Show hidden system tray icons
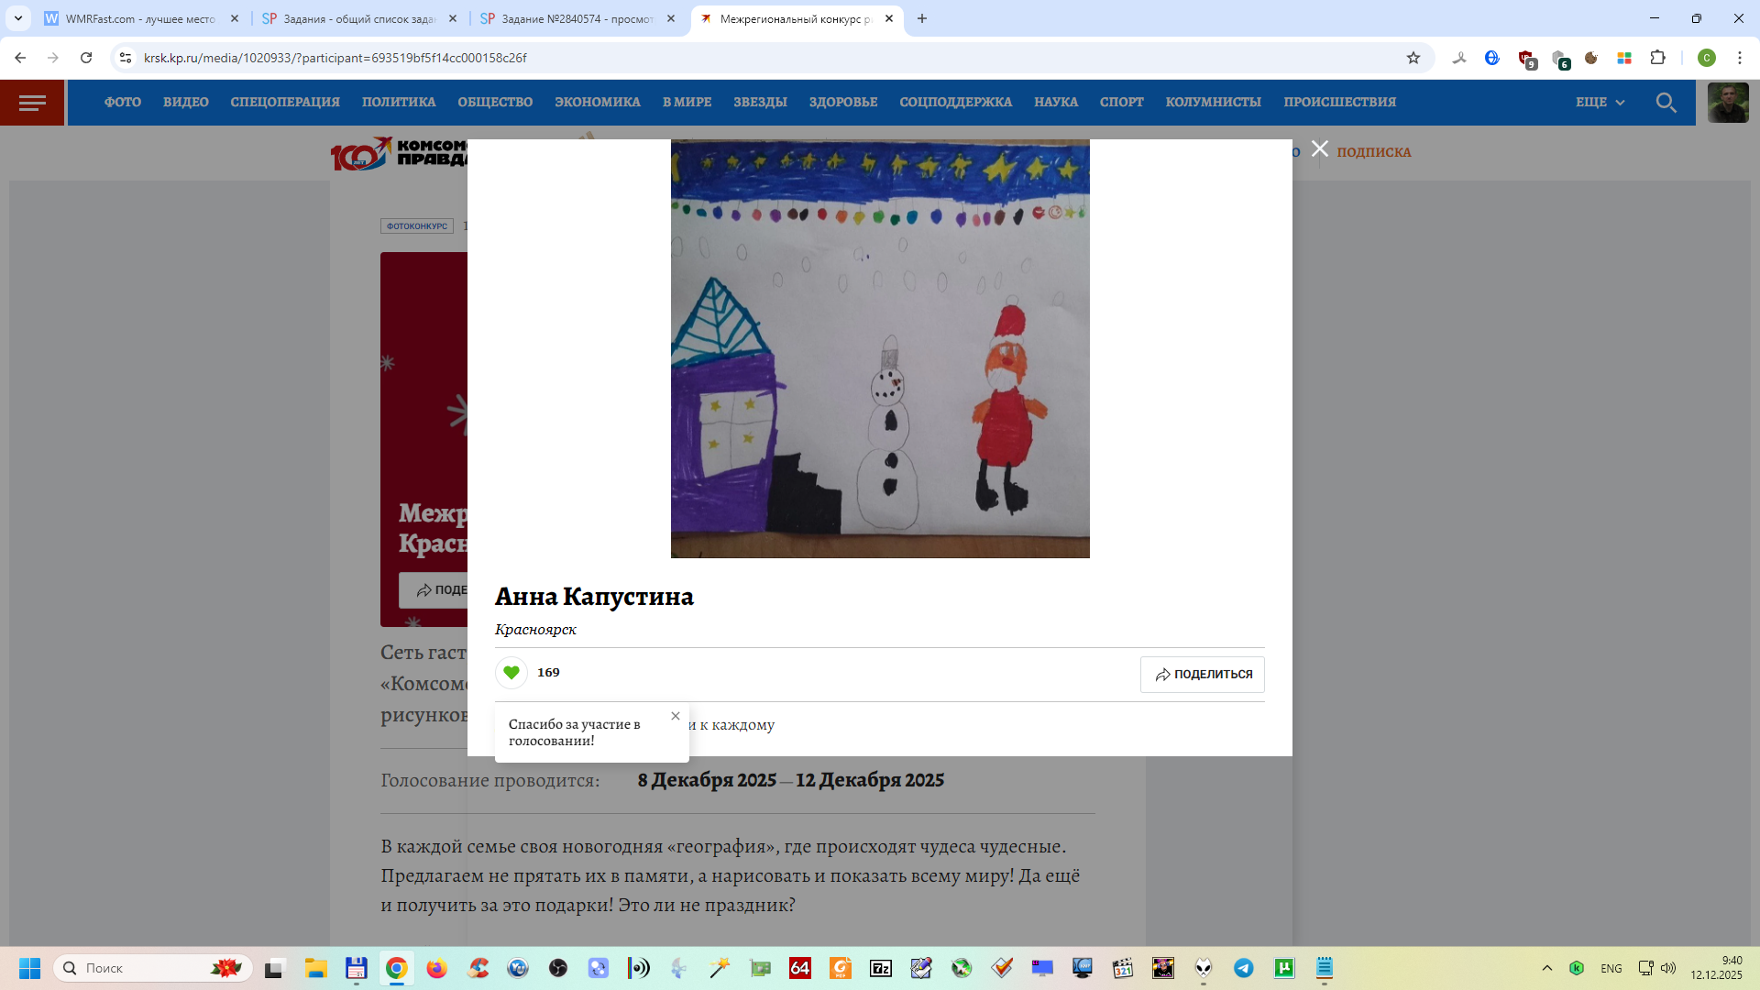The width and height of the screenshot is (1760, 990). (x=1546, y=968)
